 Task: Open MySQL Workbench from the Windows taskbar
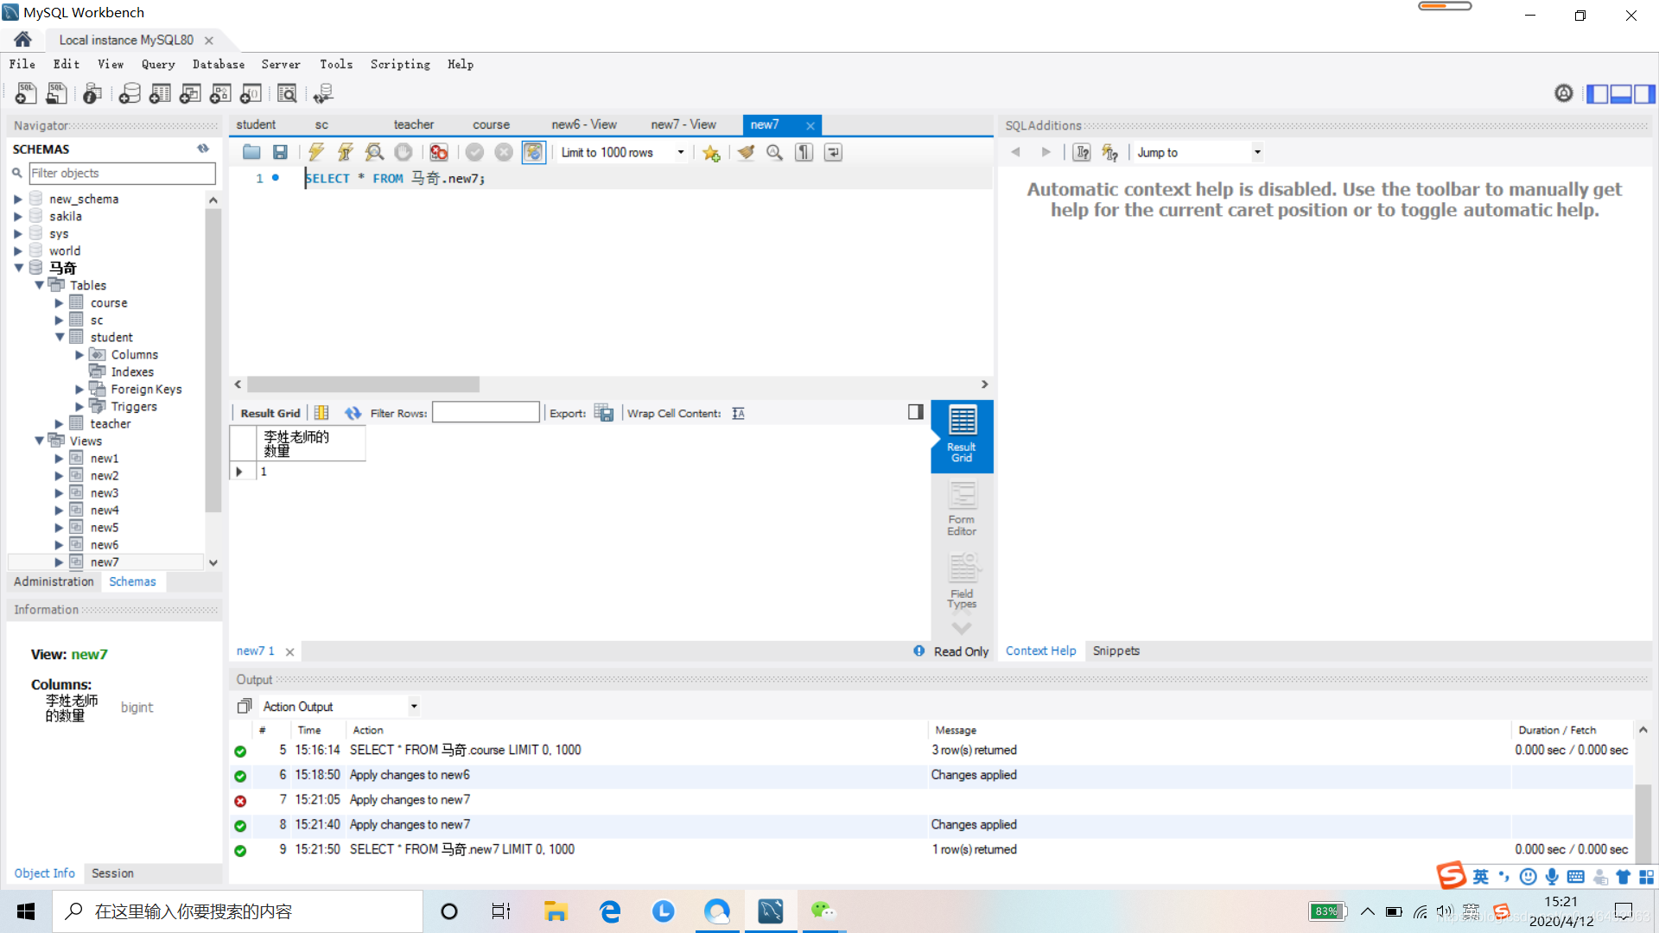tap(771, 911)
